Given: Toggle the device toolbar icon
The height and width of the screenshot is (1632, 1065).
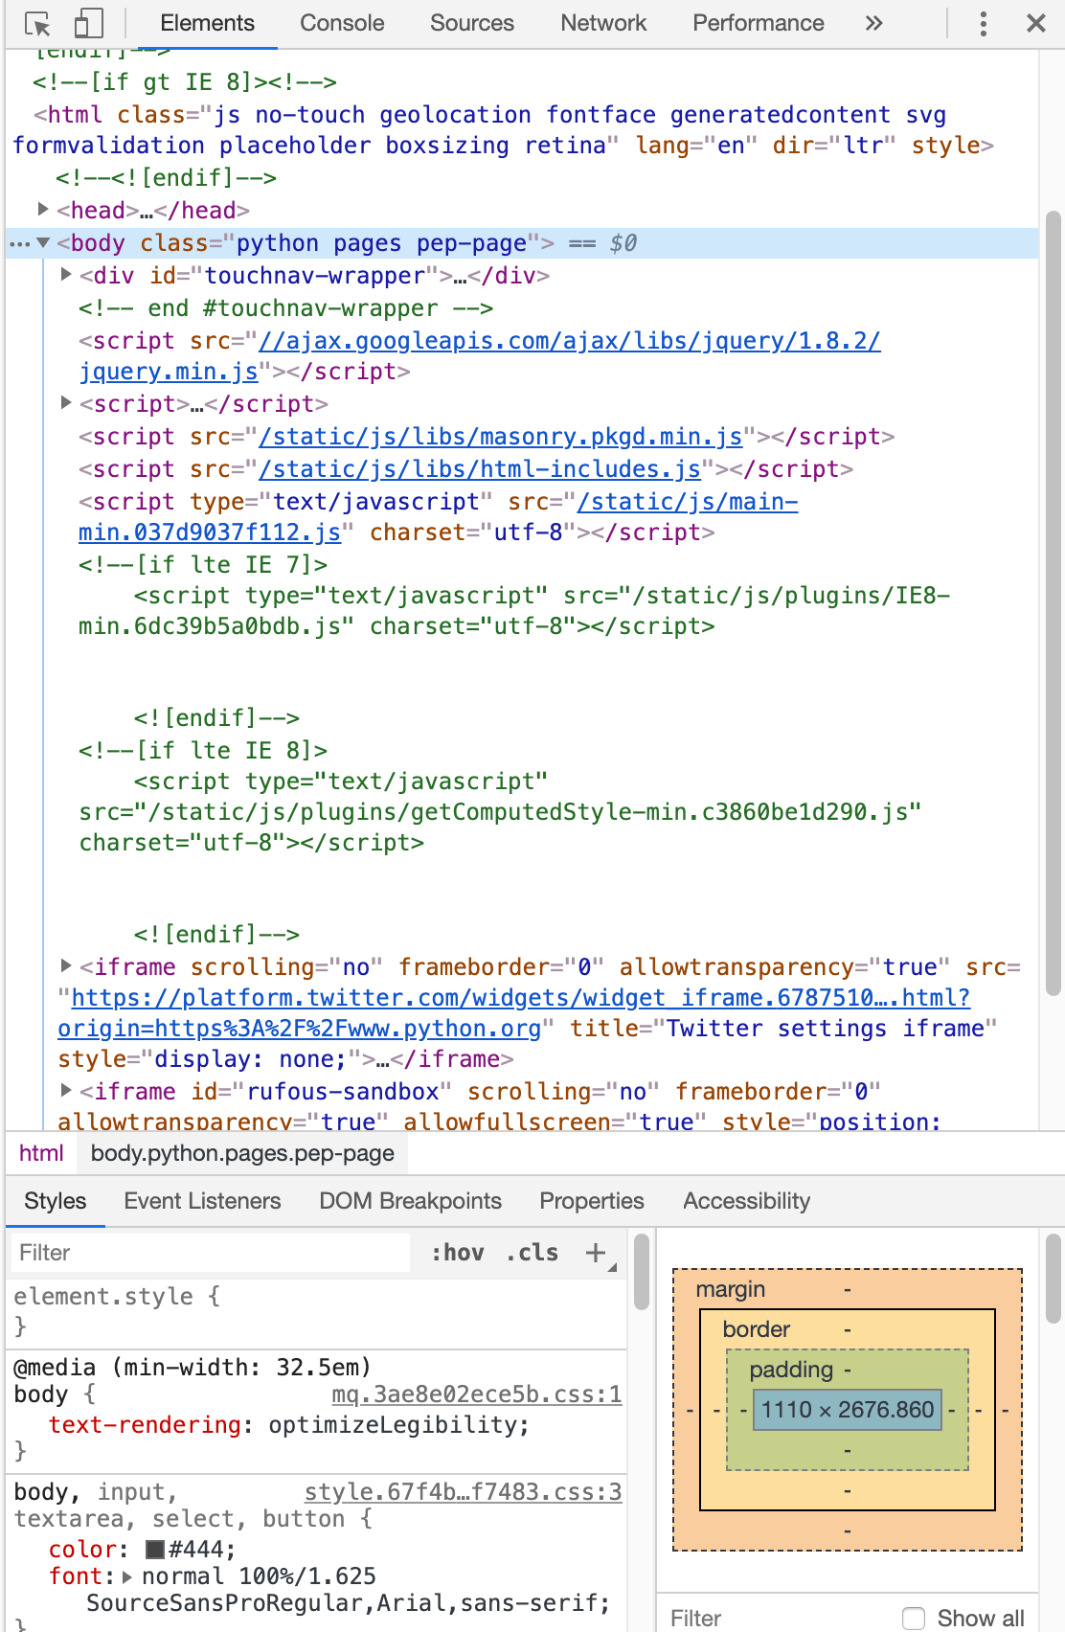Looking at the screenshot, I should point(88,24).
